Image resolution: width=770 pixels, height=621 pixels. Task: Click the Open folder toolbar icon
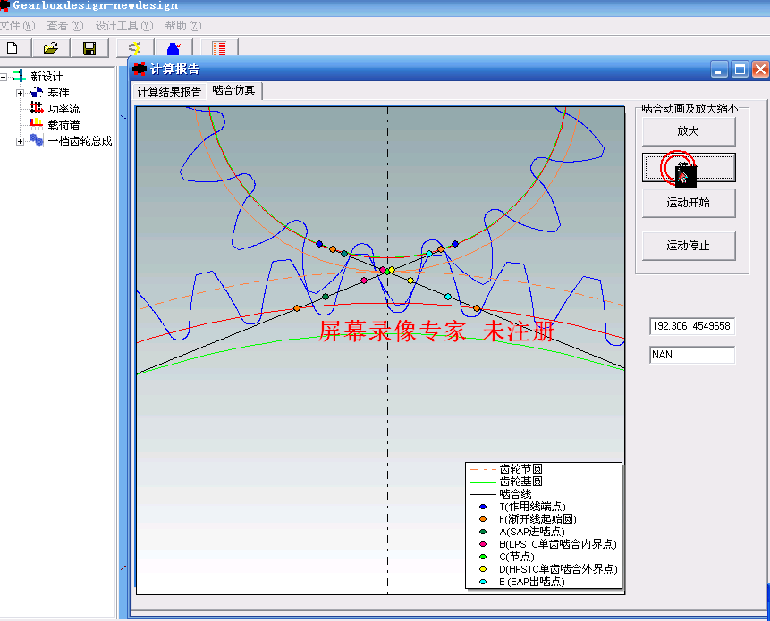pyautogui.click(x=51, y=48)
